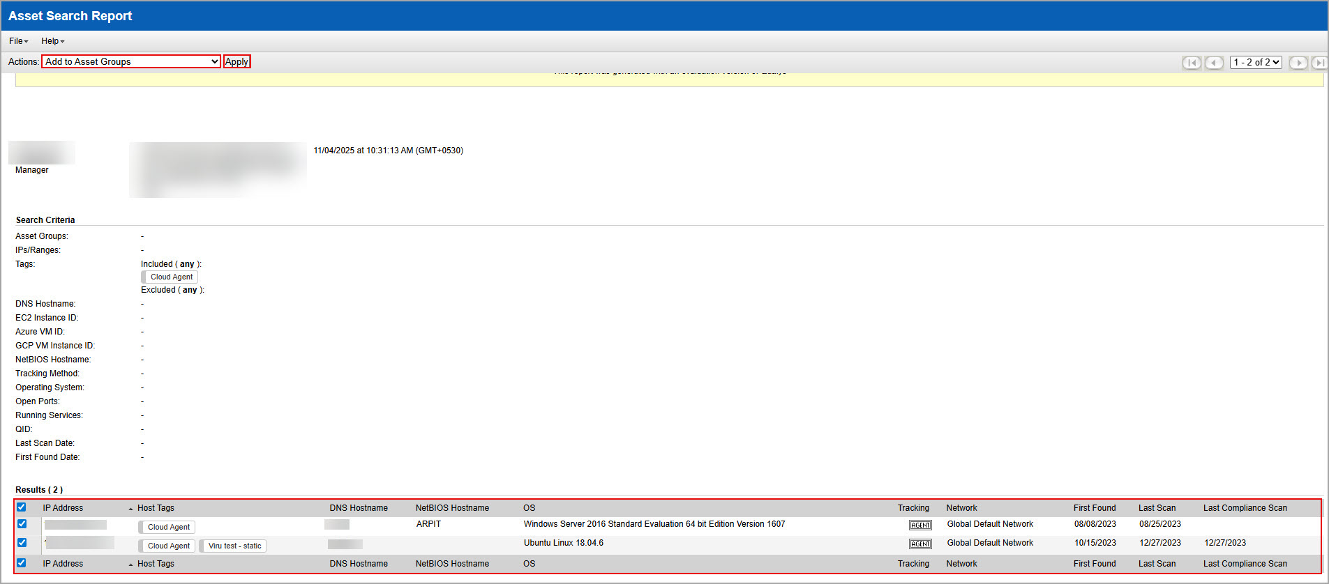Jump to the last results page
The width and height of the screenshot is (1329, 584).
[x=1319, y=63]
